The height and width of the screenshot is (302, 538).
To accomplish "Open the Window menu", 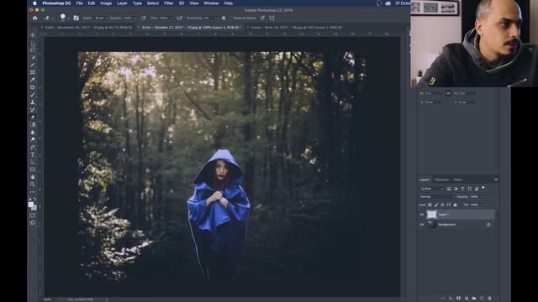I will click(211, 3).
